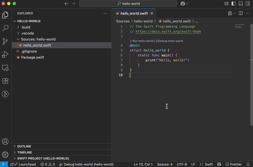The width and height of the screenshot is (253, 167).
Task: Toggle the bottom panel
Action: tap(241, 3)
